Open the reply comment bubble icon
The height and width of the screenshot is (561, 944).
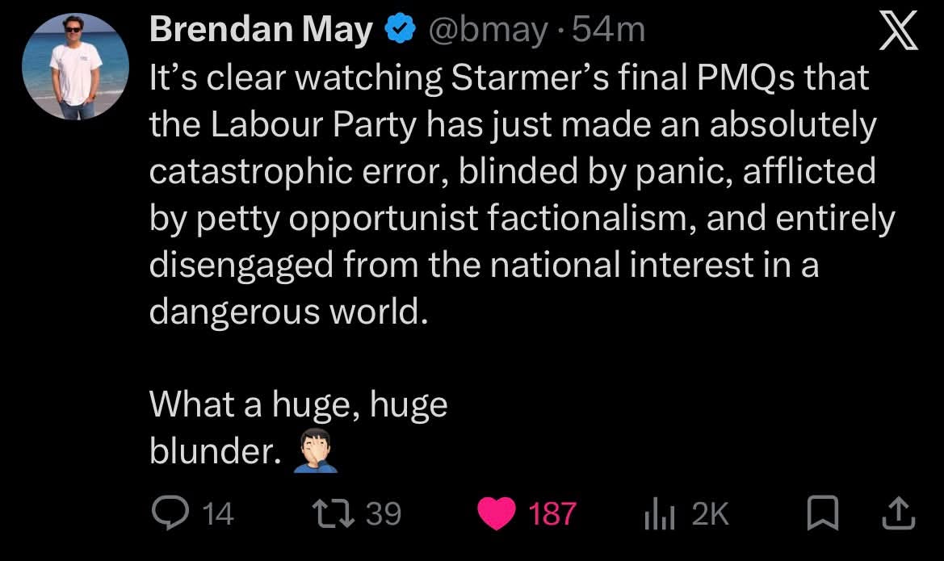170,513
